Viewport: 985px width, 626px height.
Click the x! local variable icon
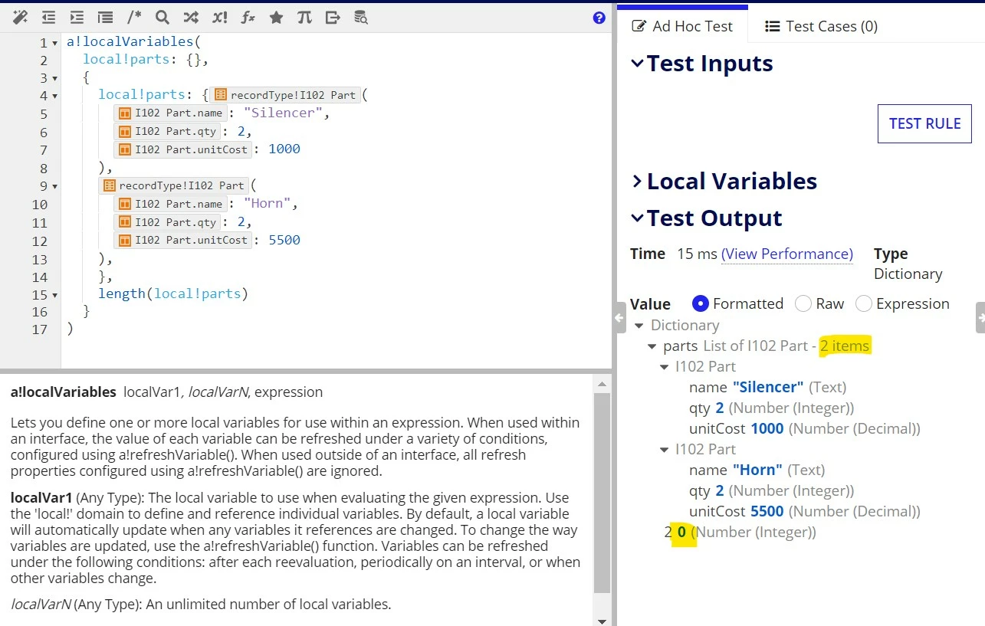(x=219, y=17)
